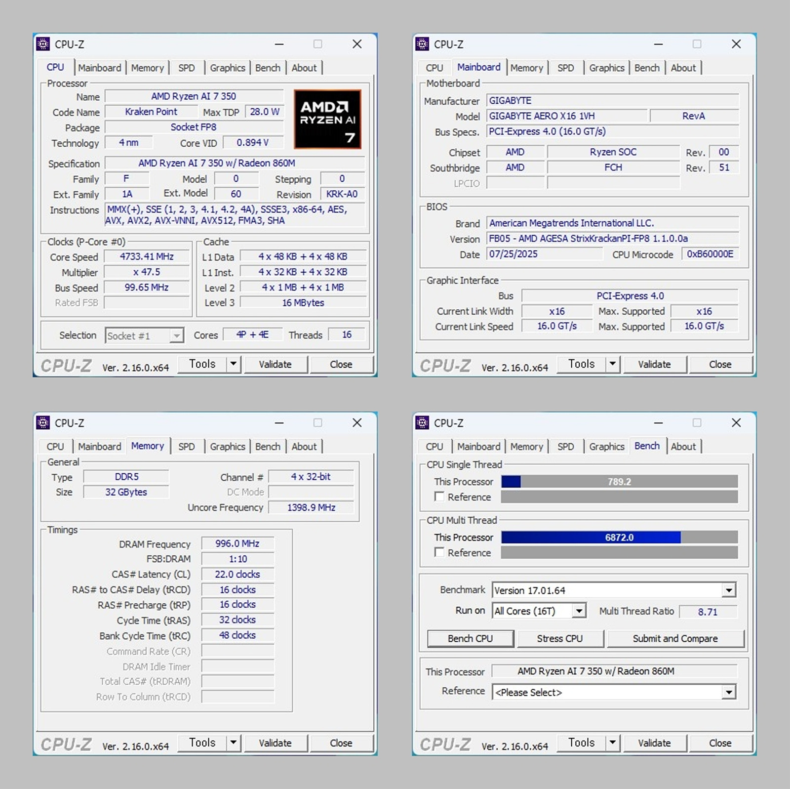Open Tools dropdown arrow in the Memory window
The width and height of the screenshot is (790, 789).
(x=234, y=743)
